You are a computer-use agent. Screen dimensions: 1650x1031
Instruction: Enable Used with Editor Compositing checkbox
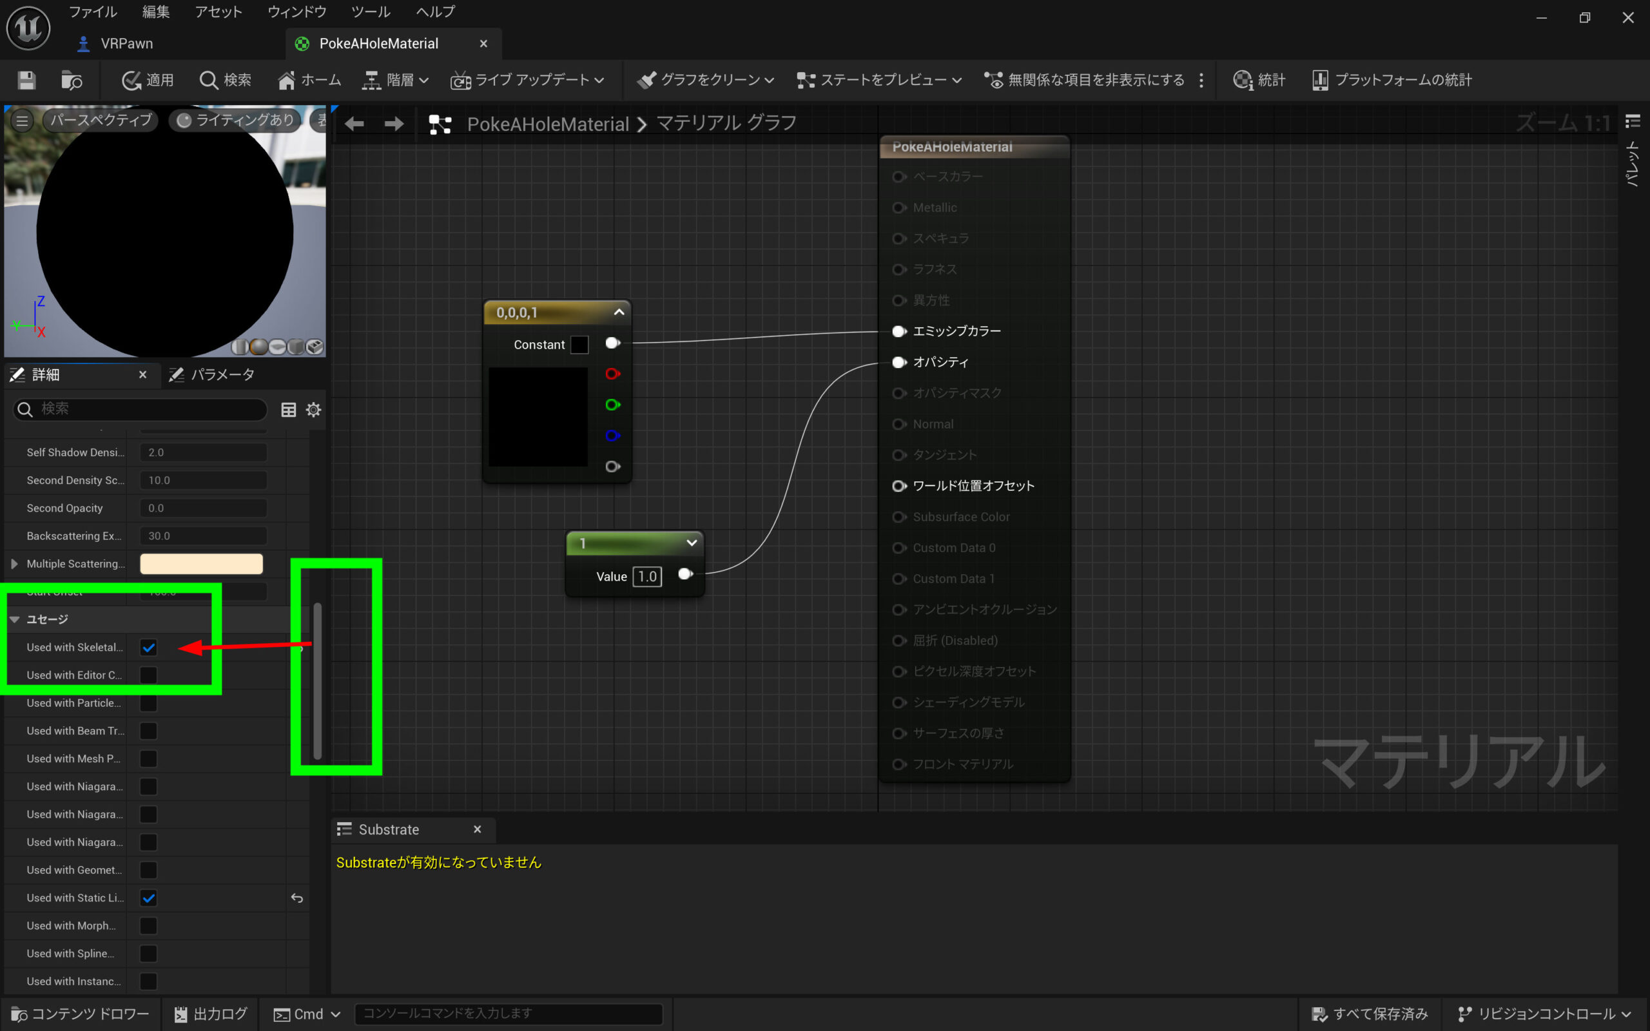[x=148, y=675]
